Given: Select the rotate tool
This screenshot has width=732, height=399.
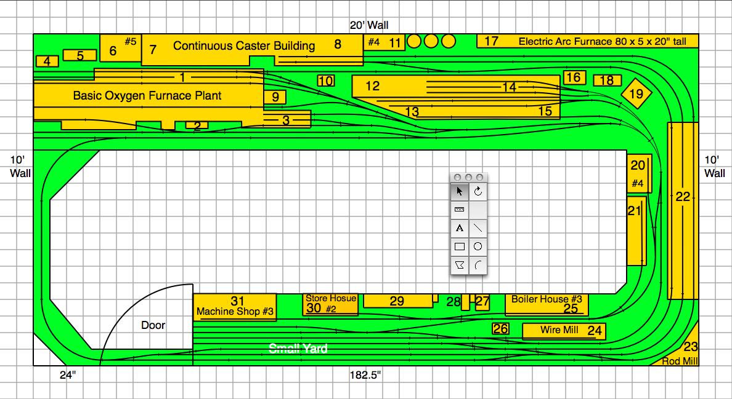Looking at the screenshot, I should click(478, 191).
